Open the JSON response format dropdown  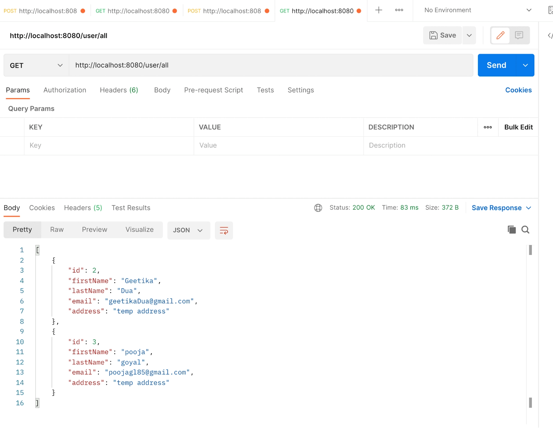click(x=188, y=230)
